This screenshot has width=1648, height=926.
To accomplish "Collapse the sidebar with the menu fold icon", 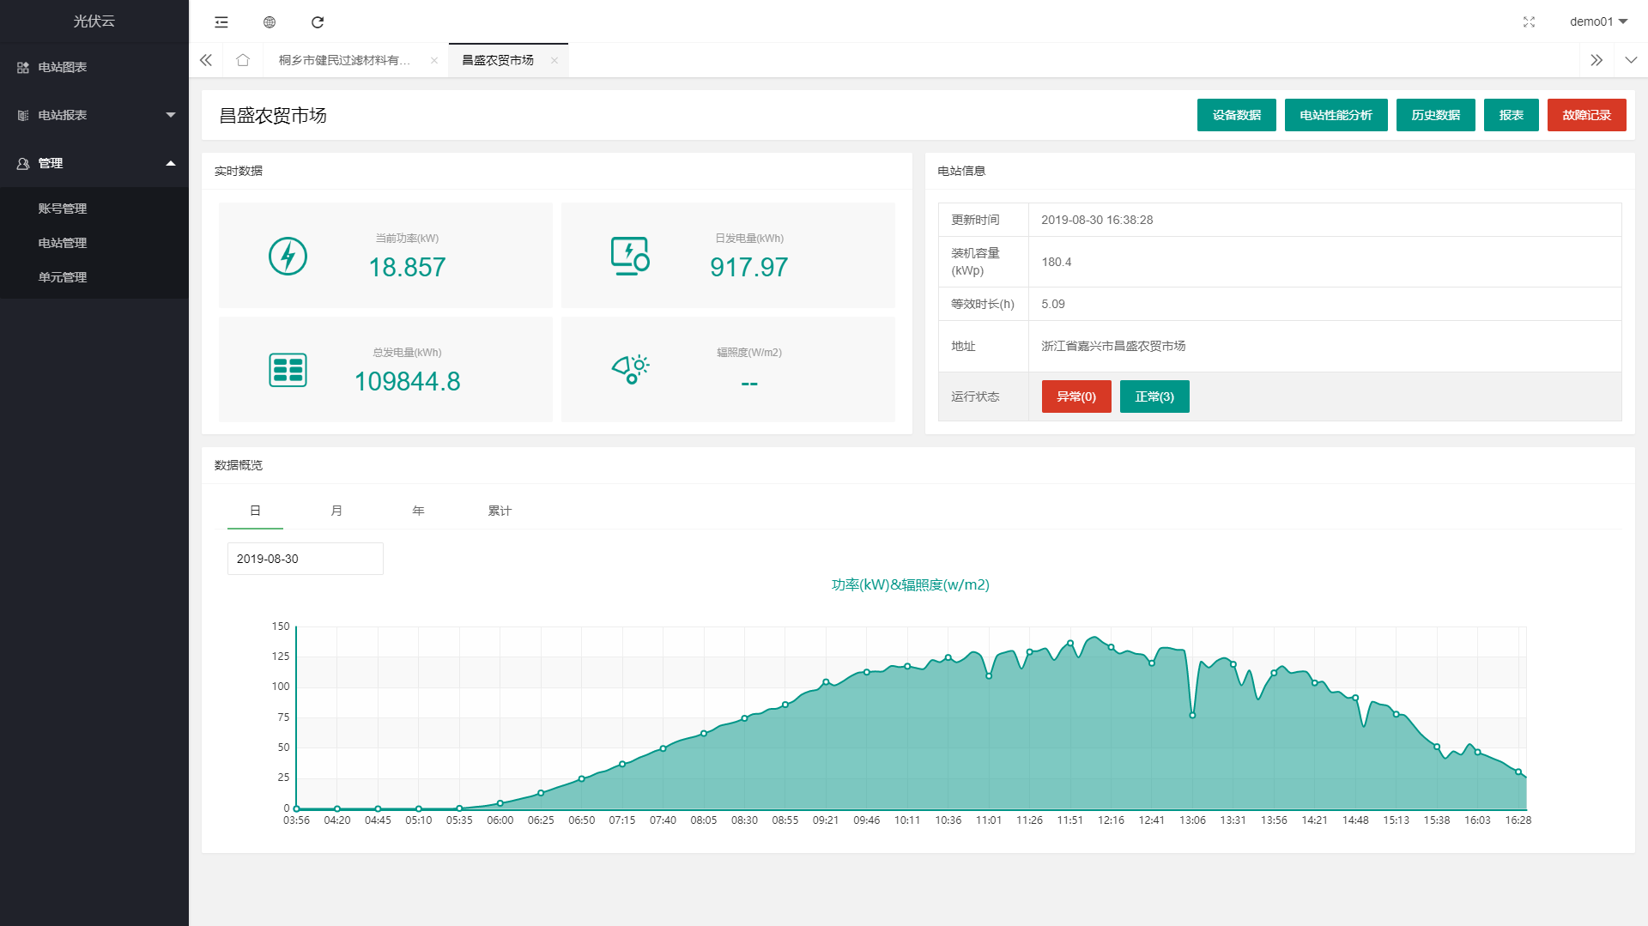I will (x=221, y=22).
